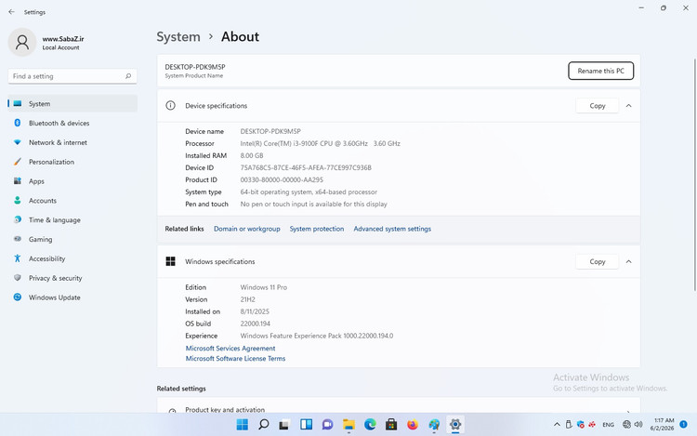This screenshot has height=436, width=697.
Task: Click the search magnifier in Find a setting
Action: (x=128, y=76)
